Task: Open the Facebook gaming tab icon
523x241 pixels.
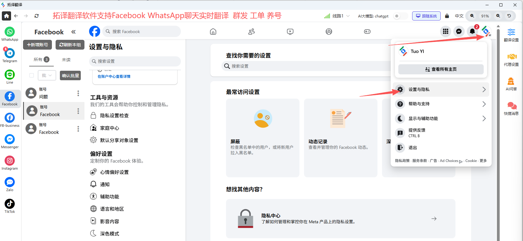Action: click(x=367, y=32)
